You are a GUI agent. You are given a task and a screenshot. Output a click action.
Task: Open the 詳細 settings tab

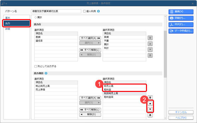pyautogui.click(x=17, y=29)
